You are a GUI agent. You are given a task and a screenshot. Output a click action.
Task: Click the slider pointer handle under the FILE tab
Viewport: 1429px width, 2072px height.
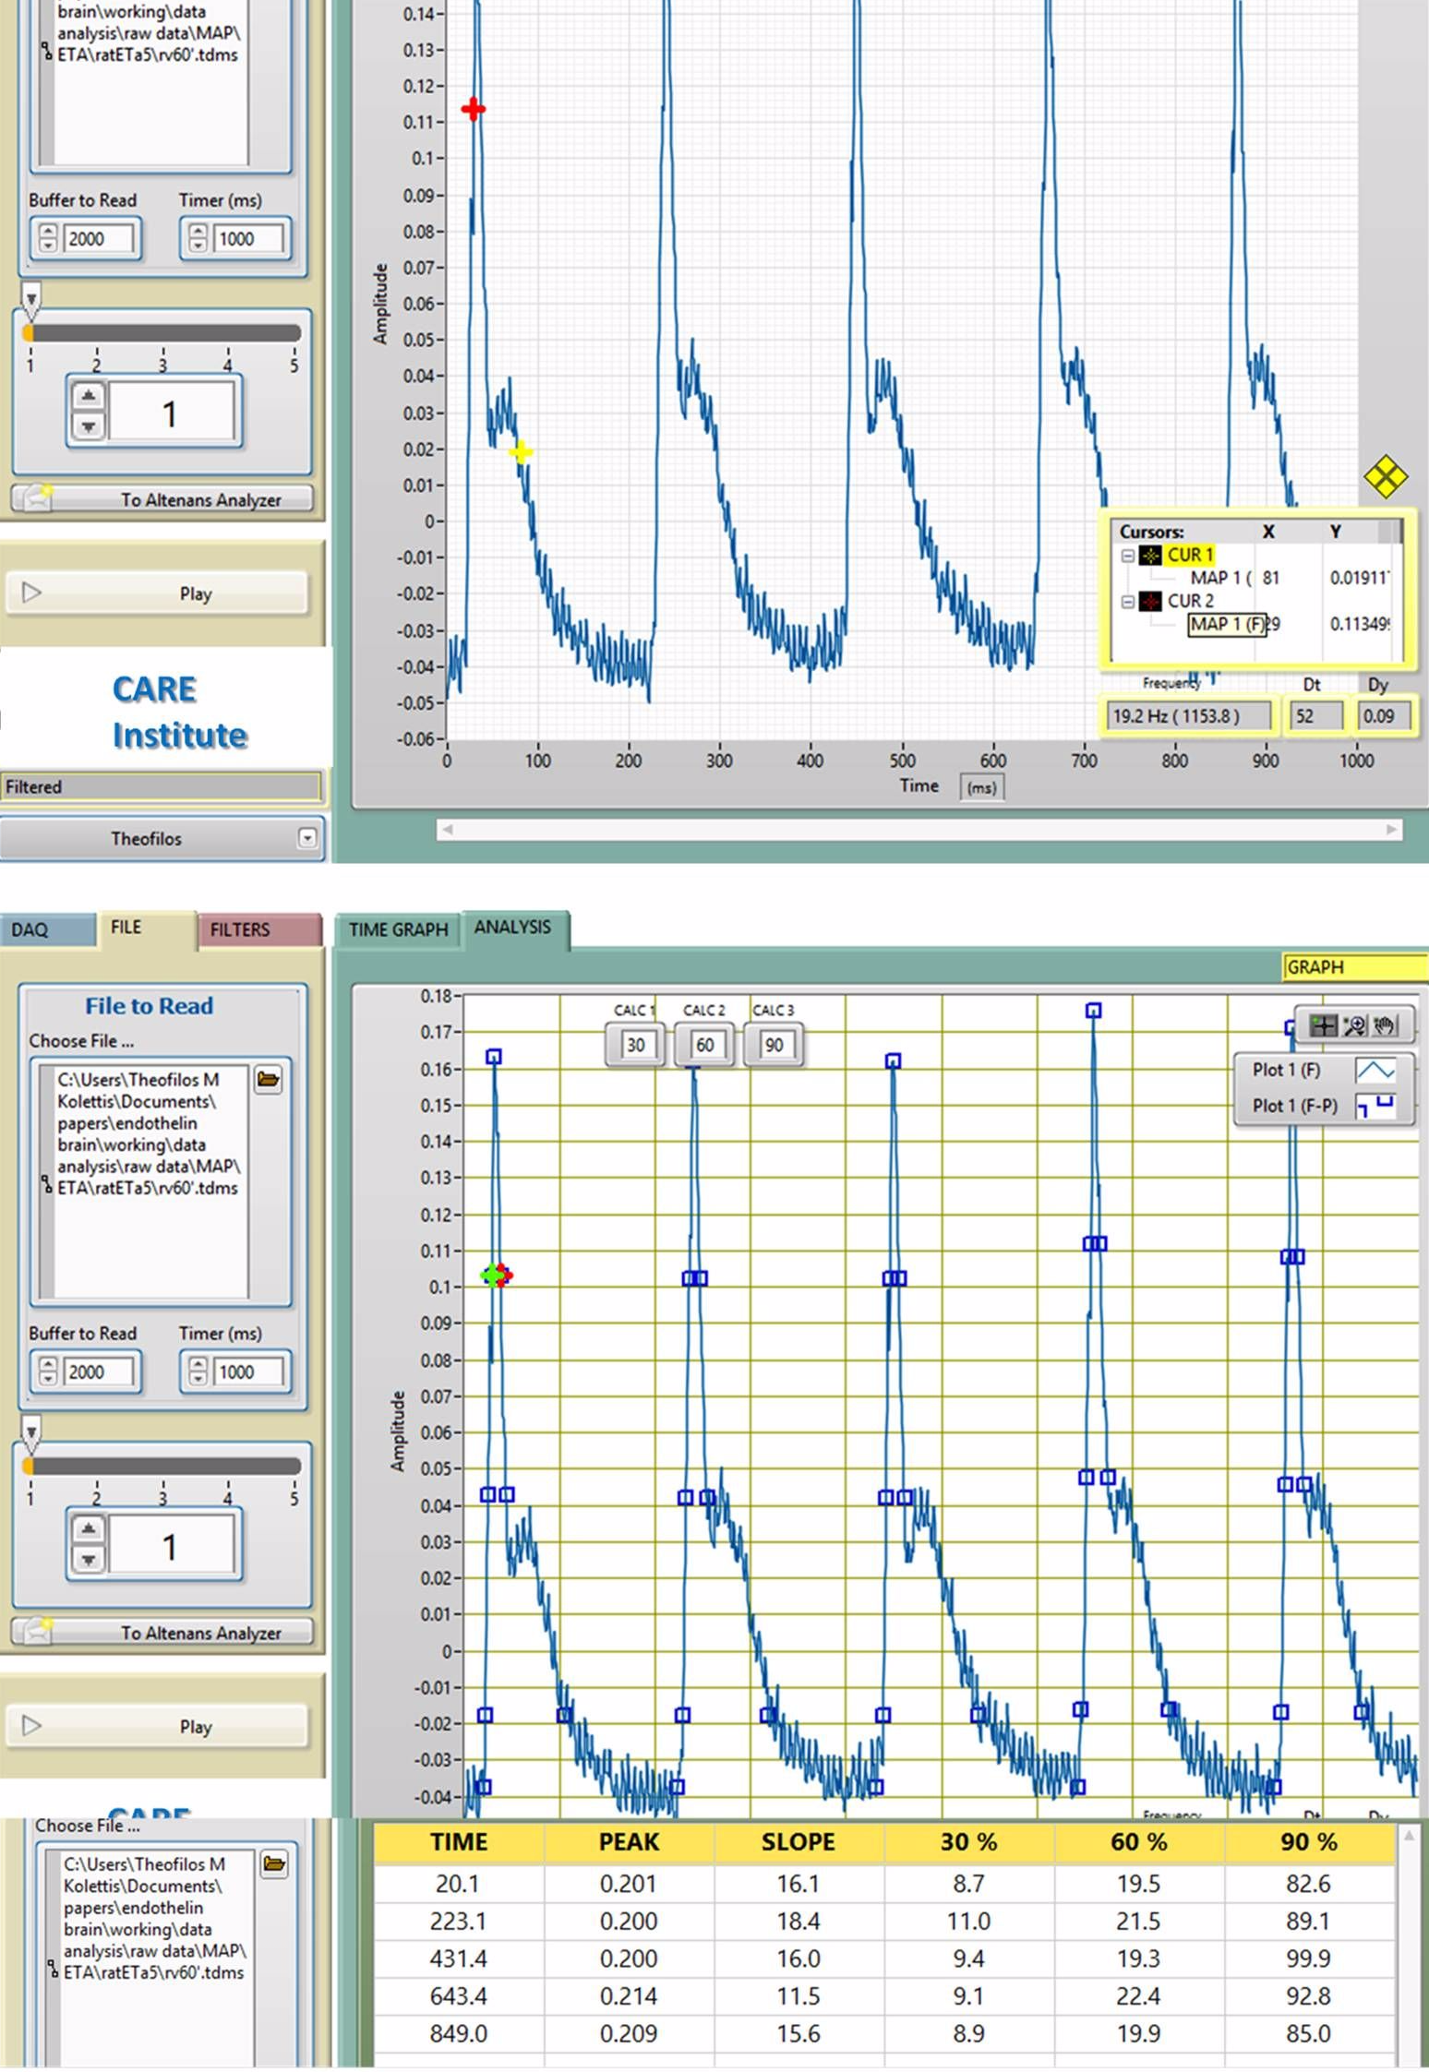click(x=31, y=1433)
